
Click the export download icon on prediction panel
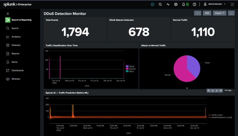(213, 90)
